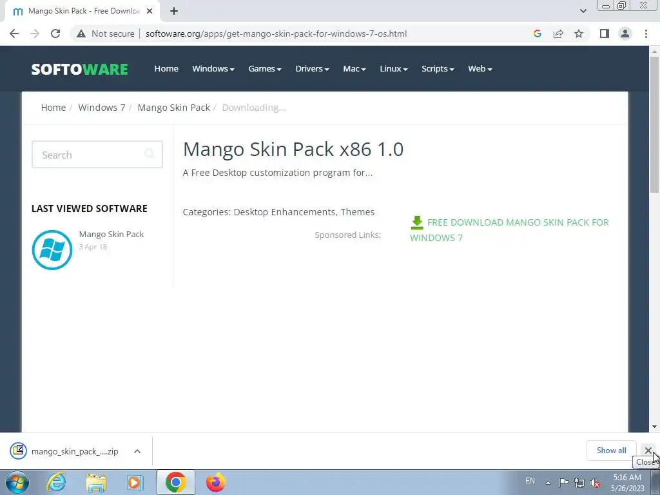The height and width of the screenshot is (495, 660).
Task: Click the search magnifier icon in sidebar
Action: (x=150, y=153)
